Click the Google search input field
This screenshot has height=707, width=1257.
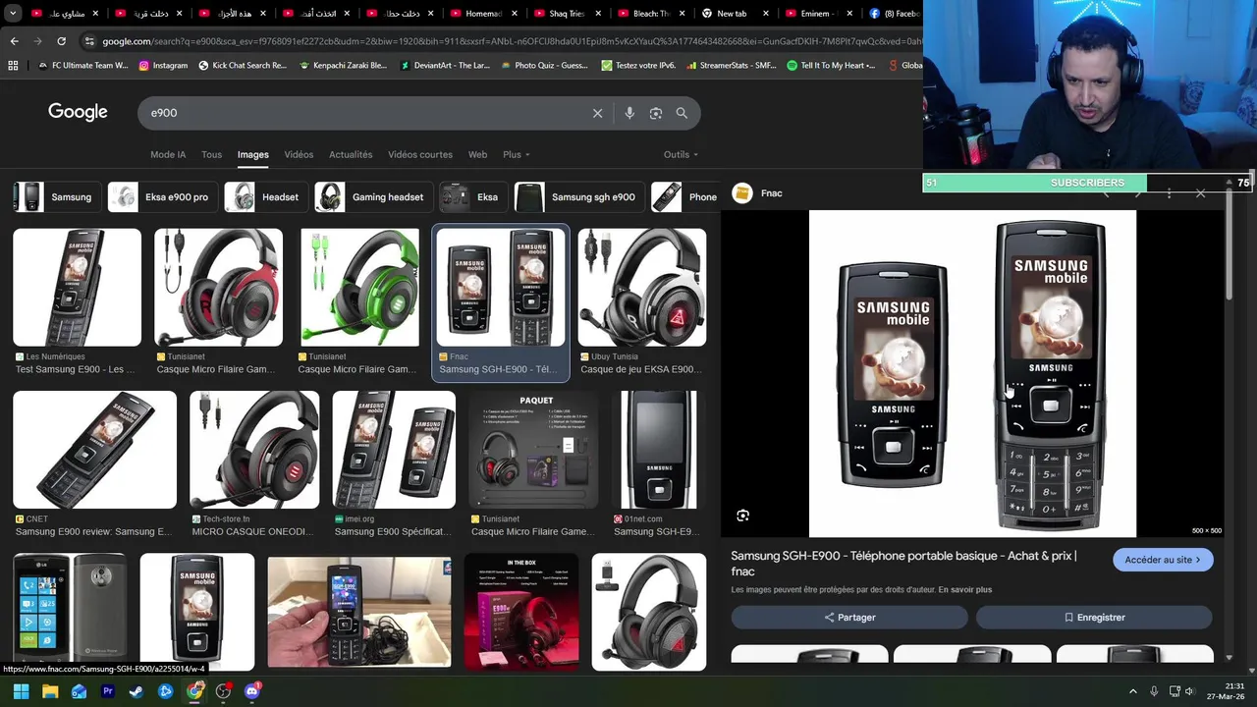[x=363, y=113]
